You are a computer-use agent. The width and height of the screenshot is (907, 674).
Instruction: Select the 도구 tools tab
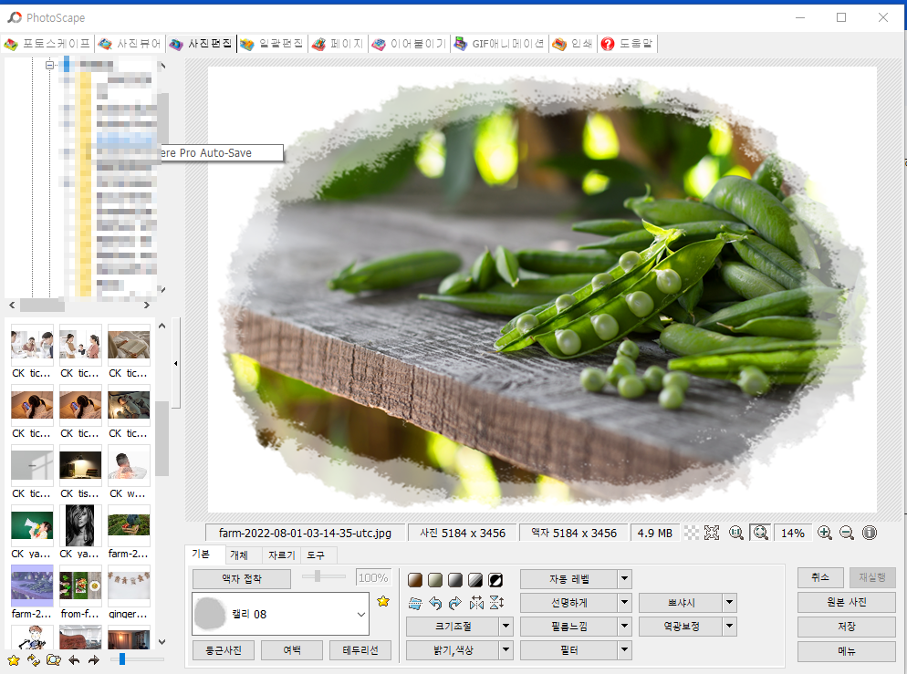point(317,555)
